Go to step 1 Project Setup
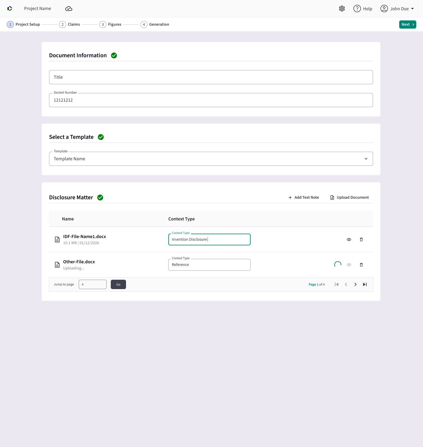This screenshot has height=447, width=423. 23,24
